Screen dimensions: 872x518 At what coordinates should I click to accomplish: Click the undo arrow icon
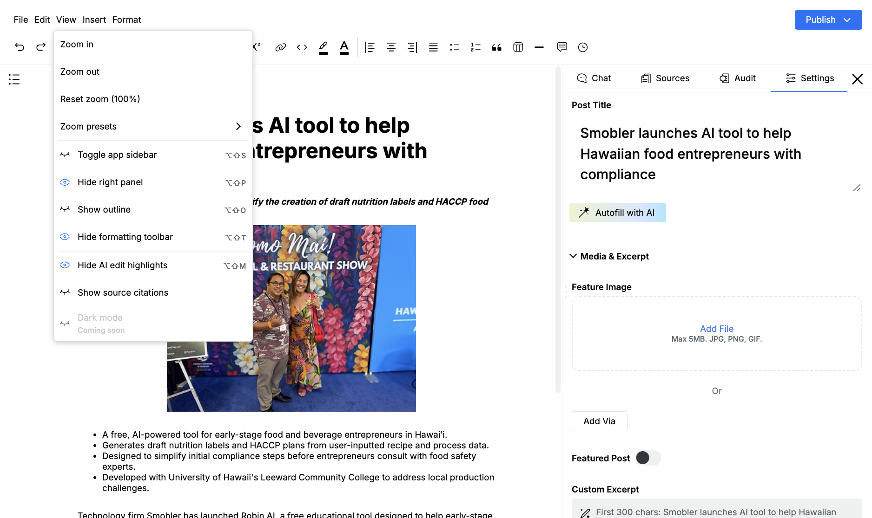[x=20, y=47]
